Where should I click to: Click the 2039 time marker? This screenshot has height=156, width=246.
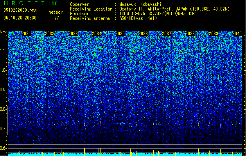214,34
